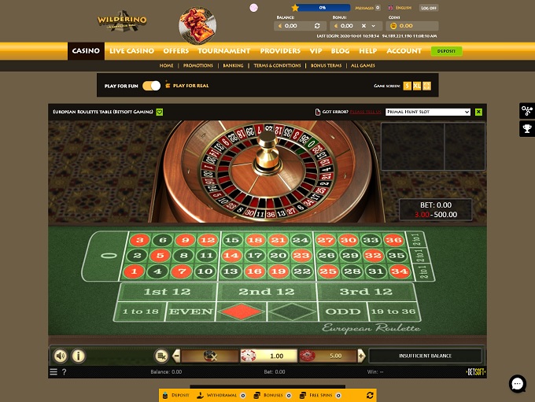Toggle the green favorite heart icon
This screenshot has width=535, height=402.
[160, 112]
